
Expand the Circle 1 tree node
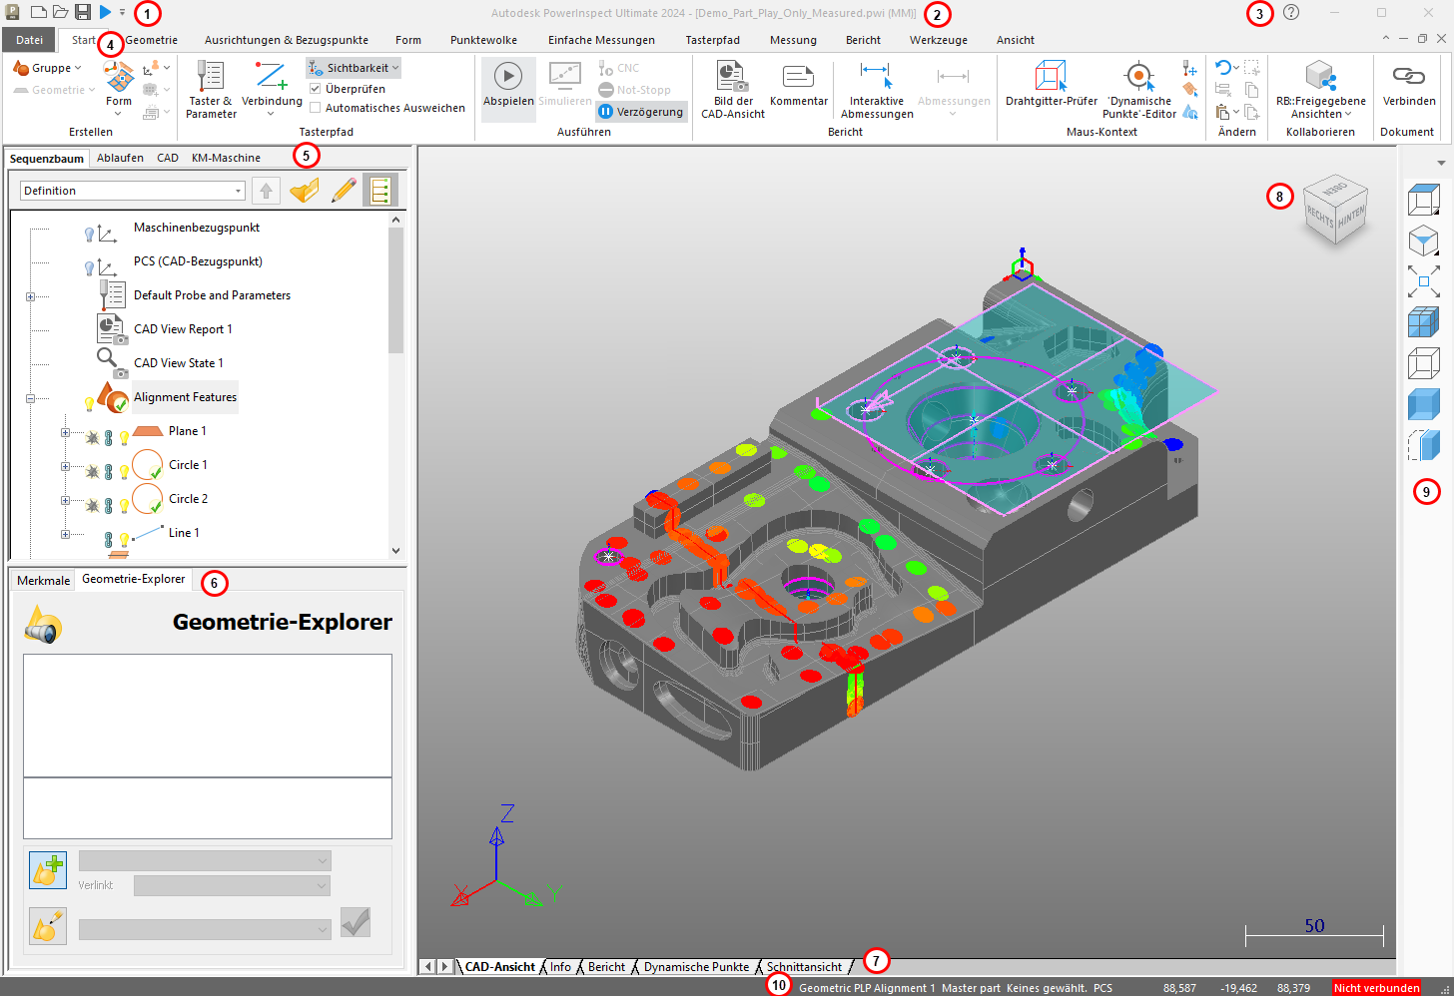65,466
